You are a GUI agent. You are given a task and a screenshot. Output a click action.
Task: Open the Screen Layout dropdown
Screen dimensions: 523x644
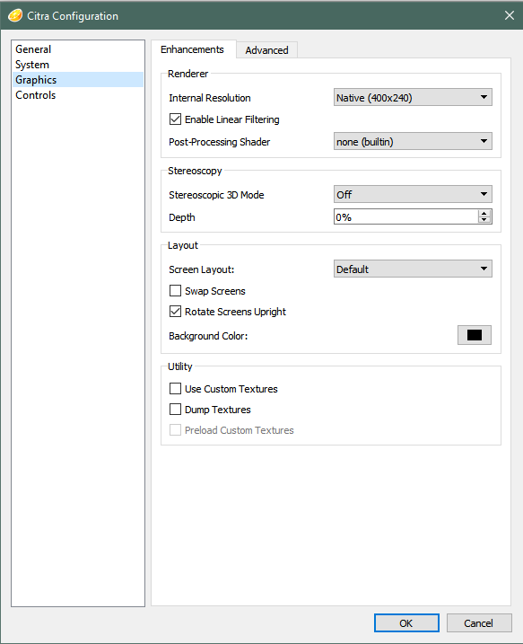(413, 269)
